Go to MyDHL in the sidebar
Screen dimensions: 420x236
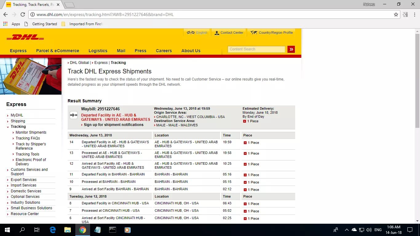[x=17, y=115]
